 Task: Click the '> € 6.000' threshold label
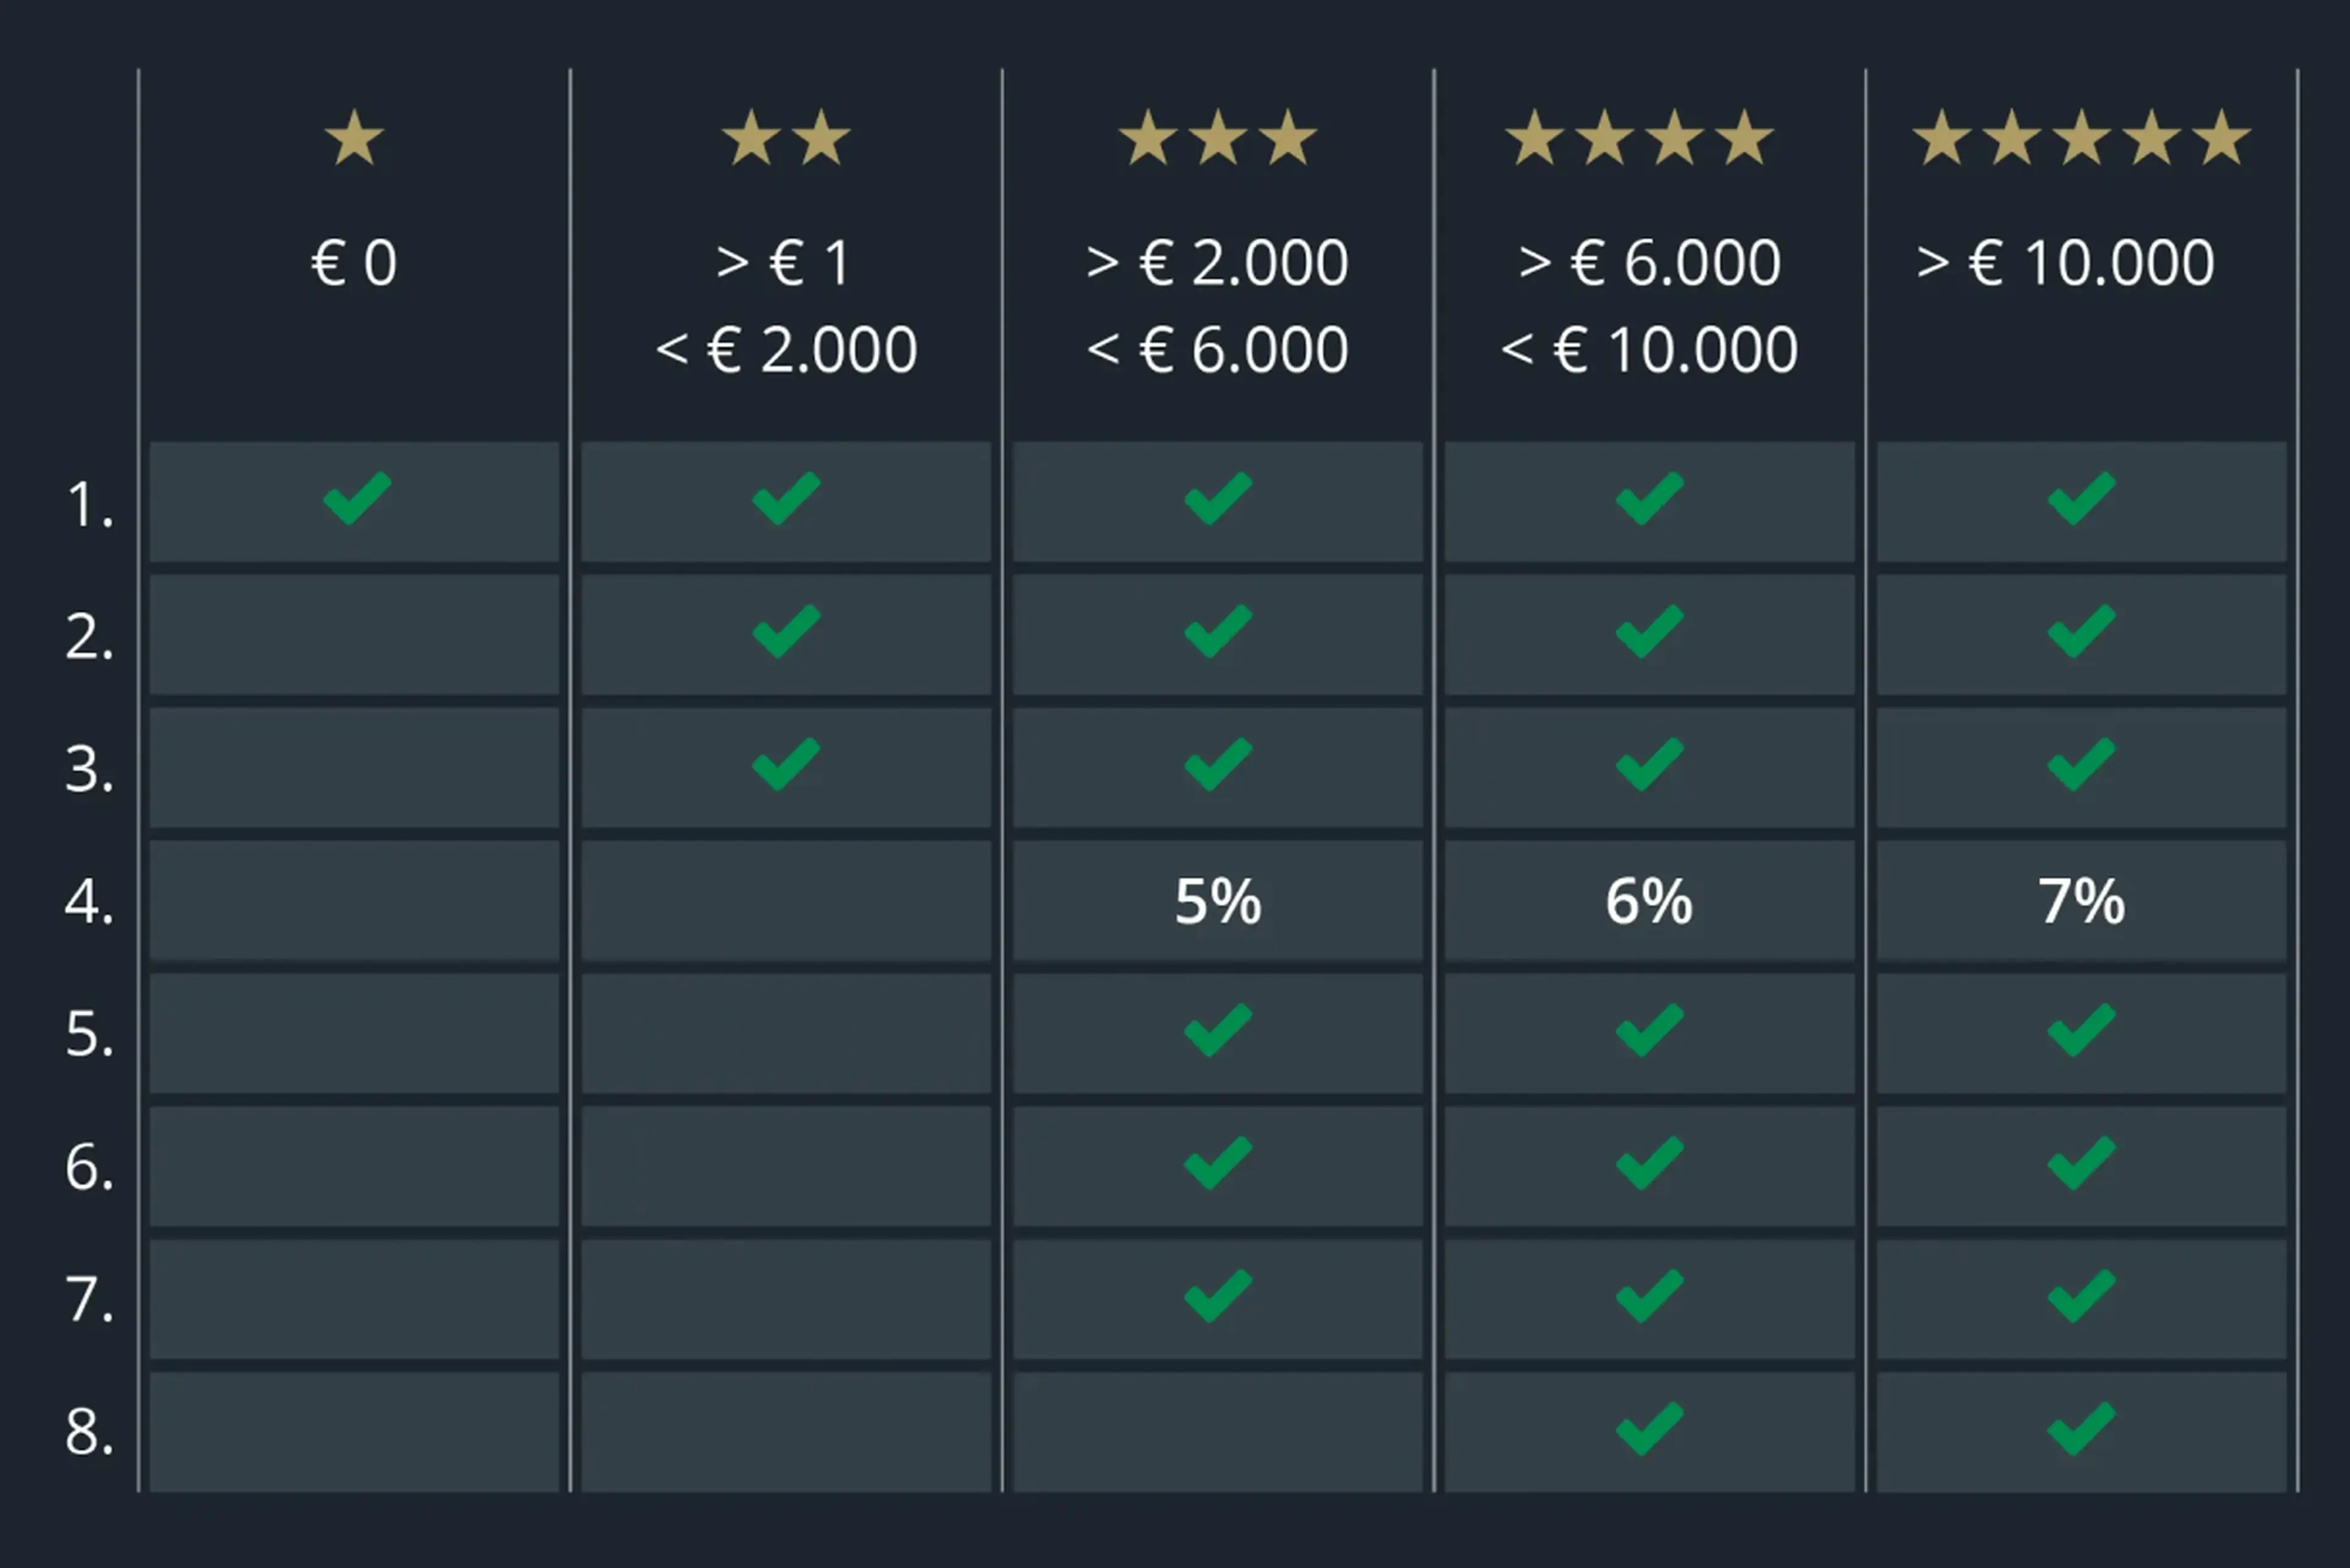click(x=1649, y=263)
